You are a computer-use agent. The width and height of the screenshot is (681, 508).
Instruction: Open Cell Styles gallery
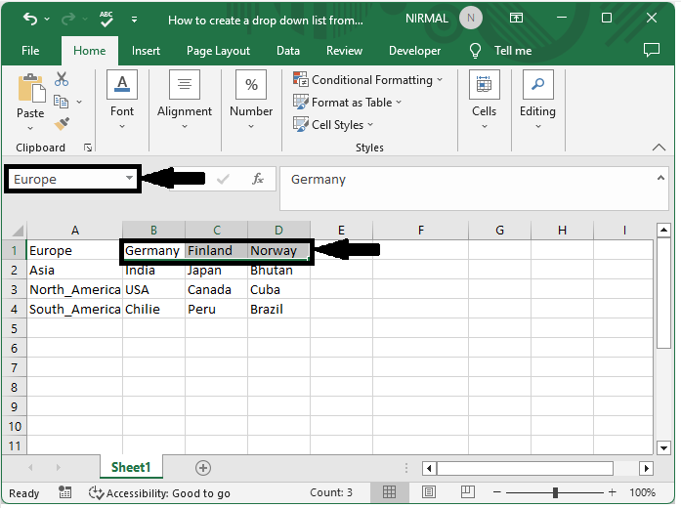(x=332, y=125)
